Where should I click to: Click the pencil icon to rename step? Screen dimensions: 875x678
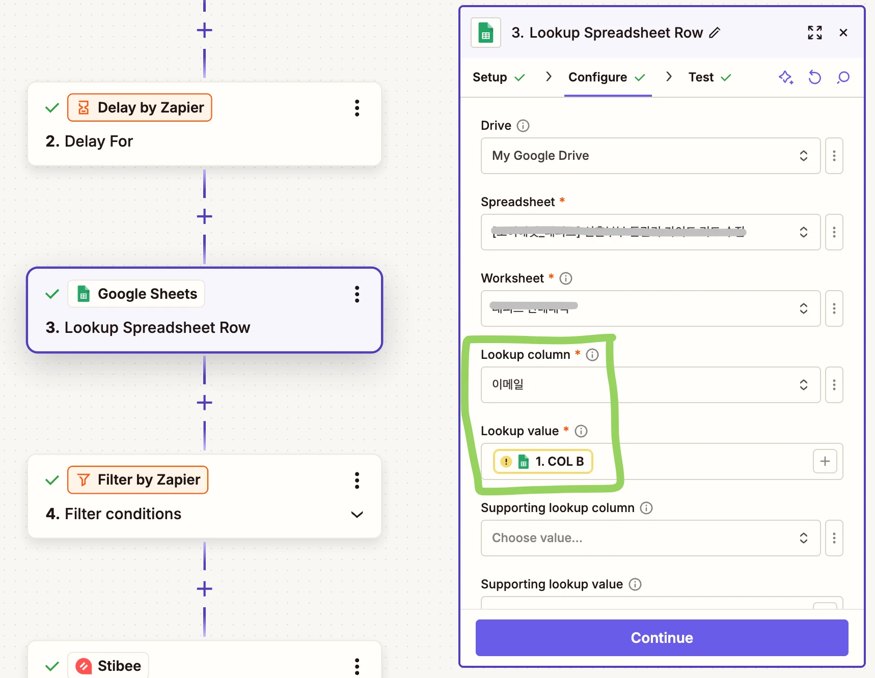pos(715,33)
